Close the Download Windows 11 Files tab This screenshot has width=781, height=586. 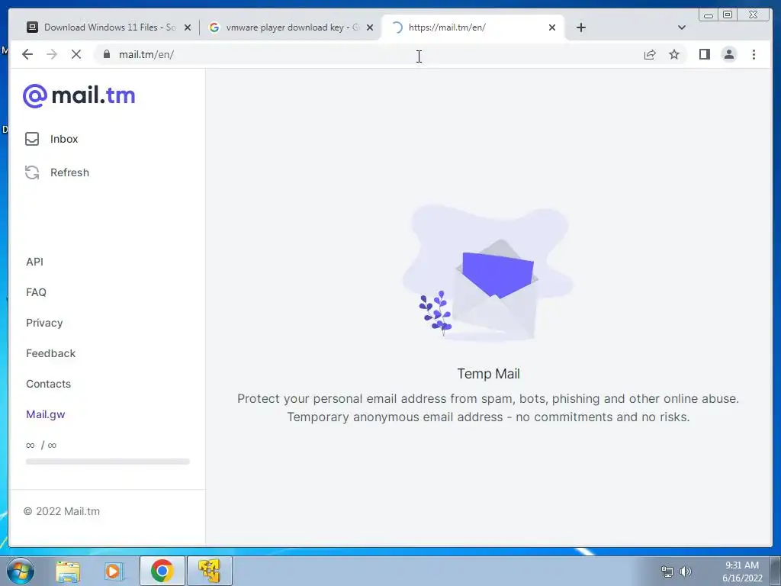(x=188, y=27)
